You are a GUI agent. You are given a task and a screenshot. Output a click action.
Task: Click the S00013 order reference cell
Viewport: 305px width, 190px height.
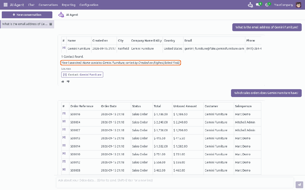click(x=84, y=138)
